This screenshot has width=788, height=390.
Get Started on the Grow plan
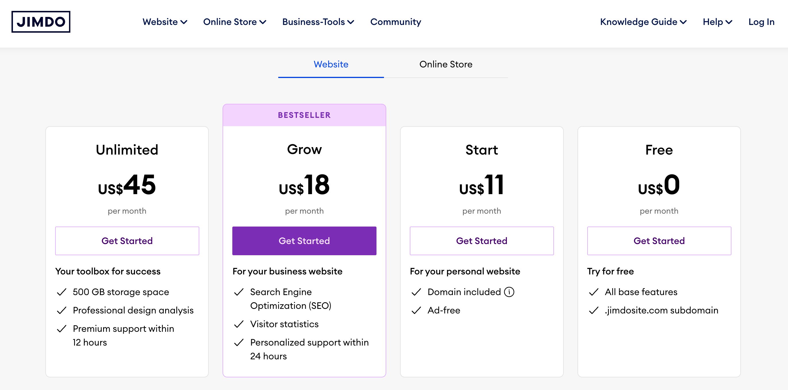(304, 241)
